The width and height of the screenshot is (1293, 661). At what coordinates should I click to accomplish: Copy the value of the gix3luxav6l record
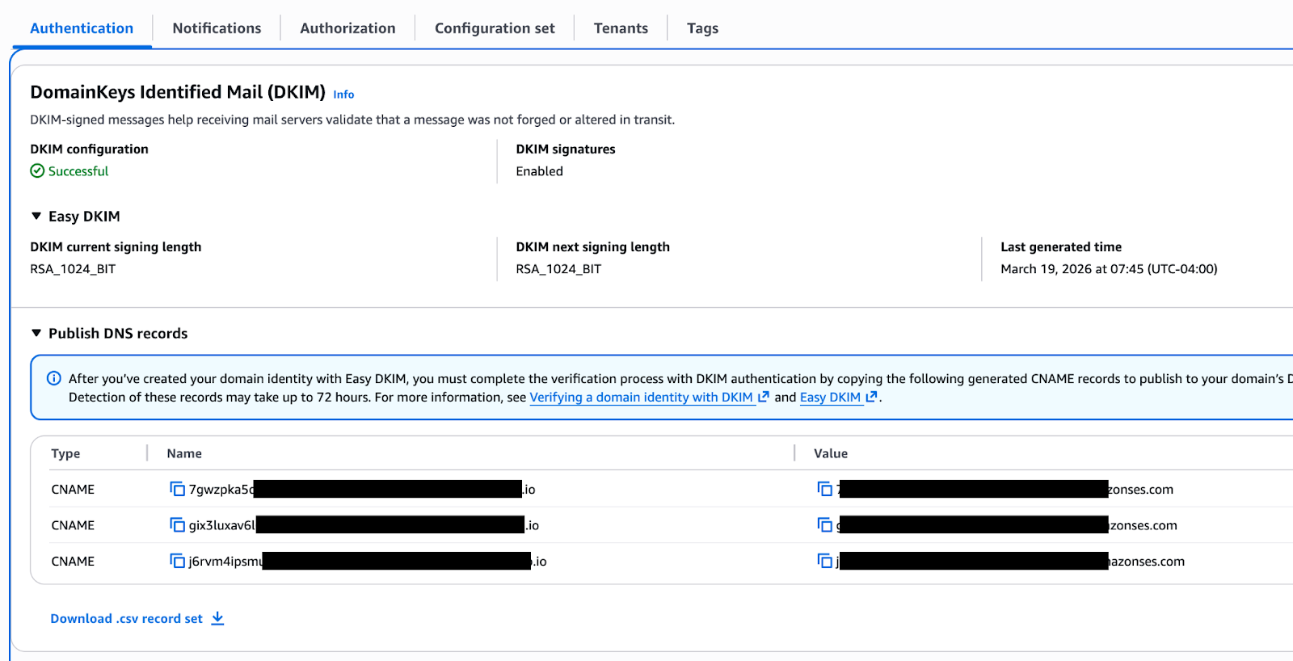pyautogui.click(x=824, y=525)
